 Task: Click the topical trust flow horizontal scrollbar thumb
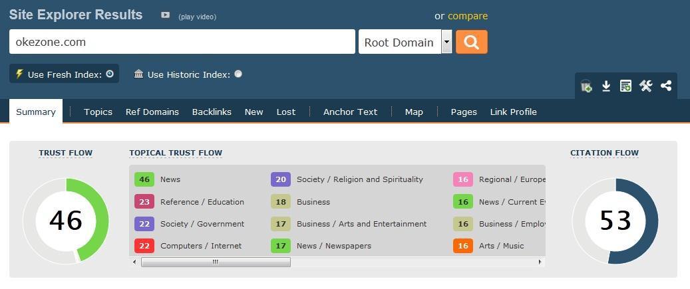tap(216, 262)
